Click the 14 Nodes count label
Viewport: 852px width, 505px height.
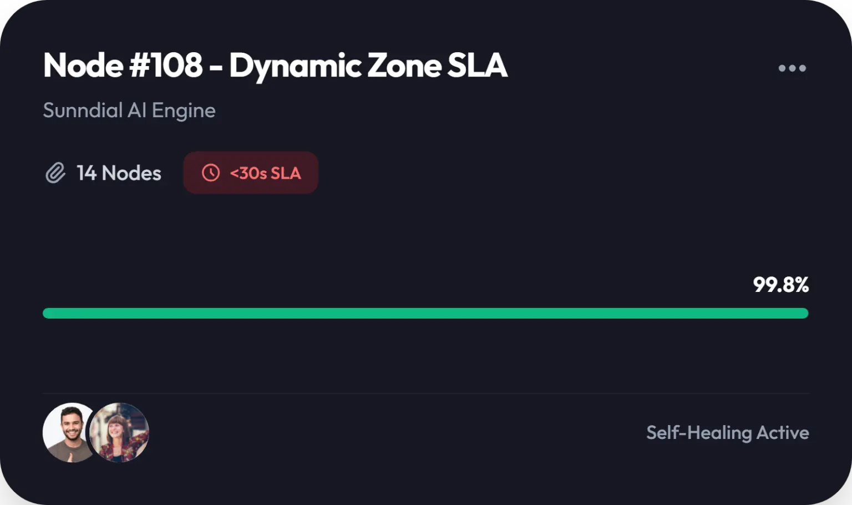tap(119, 173)
